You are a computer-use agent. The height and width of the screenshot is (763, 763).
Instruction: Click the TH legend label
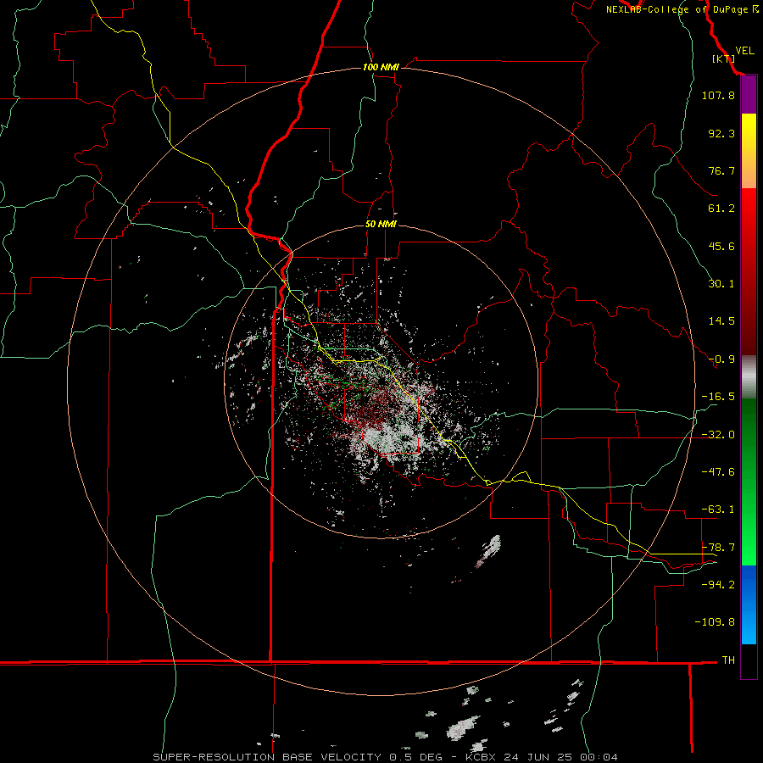[728, 660]
